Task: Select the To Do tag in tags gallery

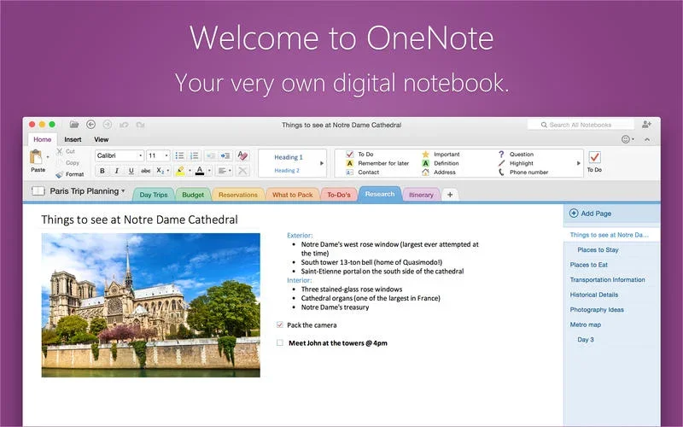Action: tap(359, 155)
